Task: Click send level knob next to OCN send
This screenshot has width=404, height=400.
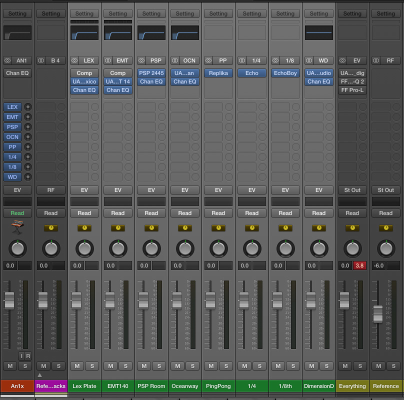Action: point(28,137)
